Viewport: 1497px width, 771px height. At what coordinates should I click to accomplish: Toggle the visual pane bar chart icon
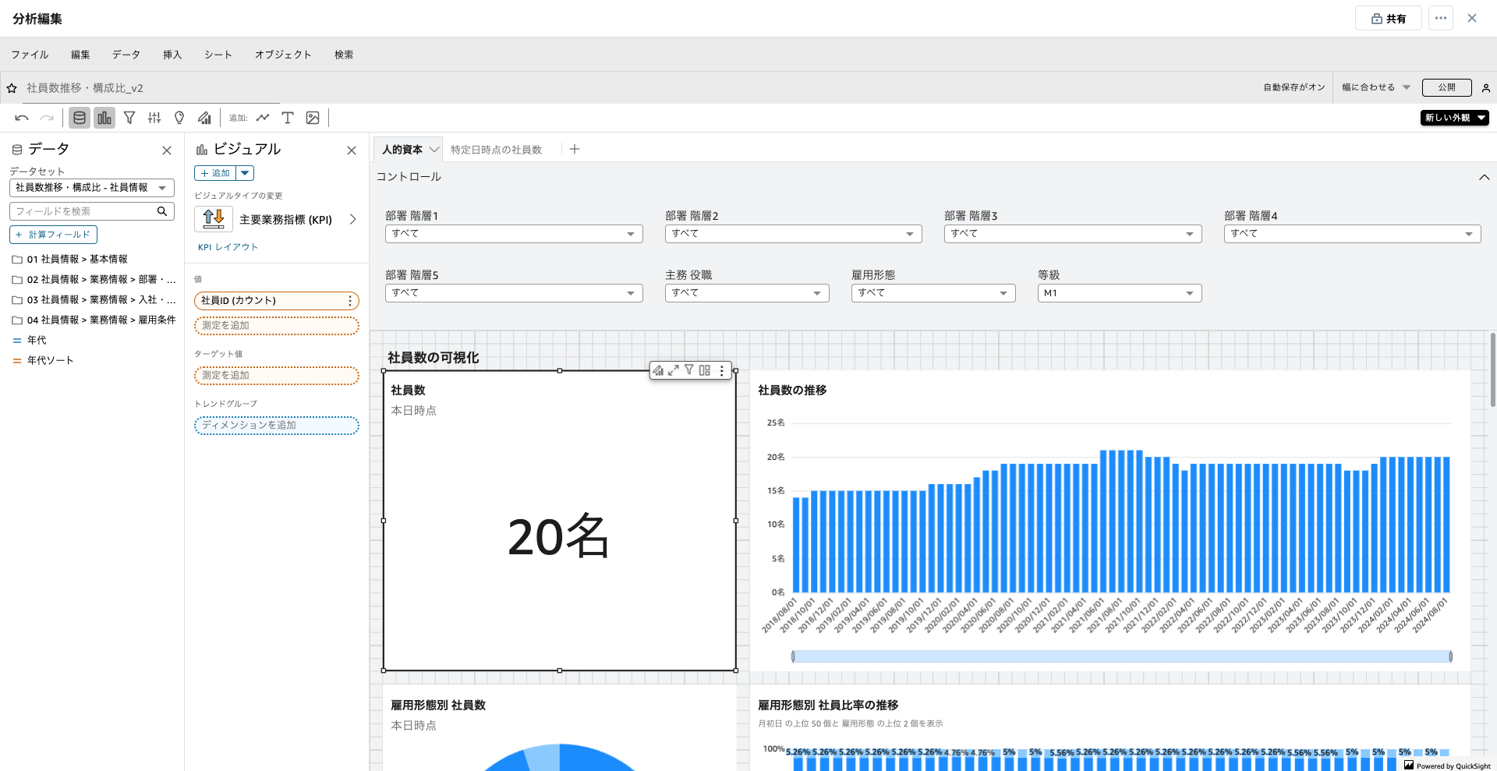(104, 118)
